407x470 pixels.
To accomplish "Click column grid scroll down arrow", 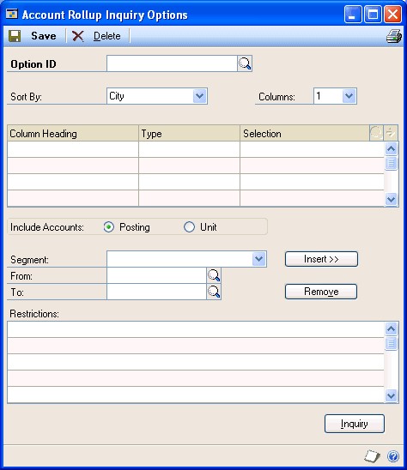I will coord(391,199).
